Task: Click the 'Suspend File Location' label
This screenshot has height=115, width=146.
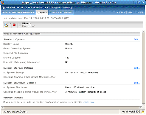Action: (15, 53)
